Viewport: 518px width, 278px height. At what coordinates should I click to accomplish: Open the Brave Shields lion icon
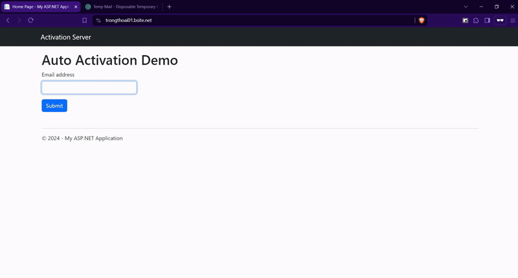click(422, 20)
